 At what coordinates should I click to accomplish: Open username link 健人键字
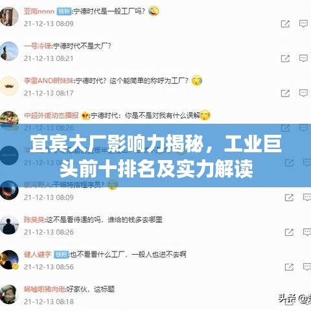[38, 255]
